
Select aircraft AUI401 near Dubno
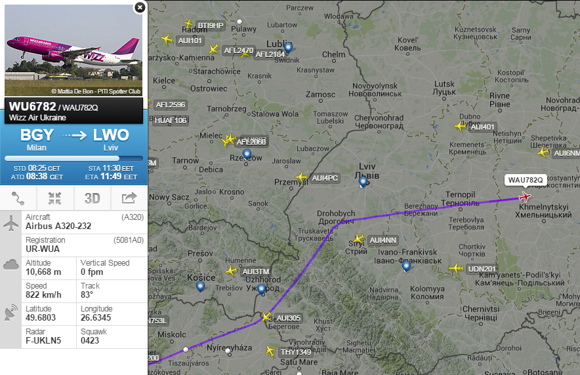click(460, 126)
